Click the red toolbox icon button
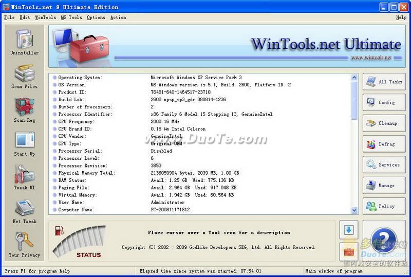 click(x=348, y=252)
